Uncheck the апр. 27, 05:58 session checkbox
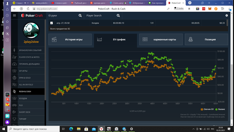The image size is (234, 132). (51, 23)
